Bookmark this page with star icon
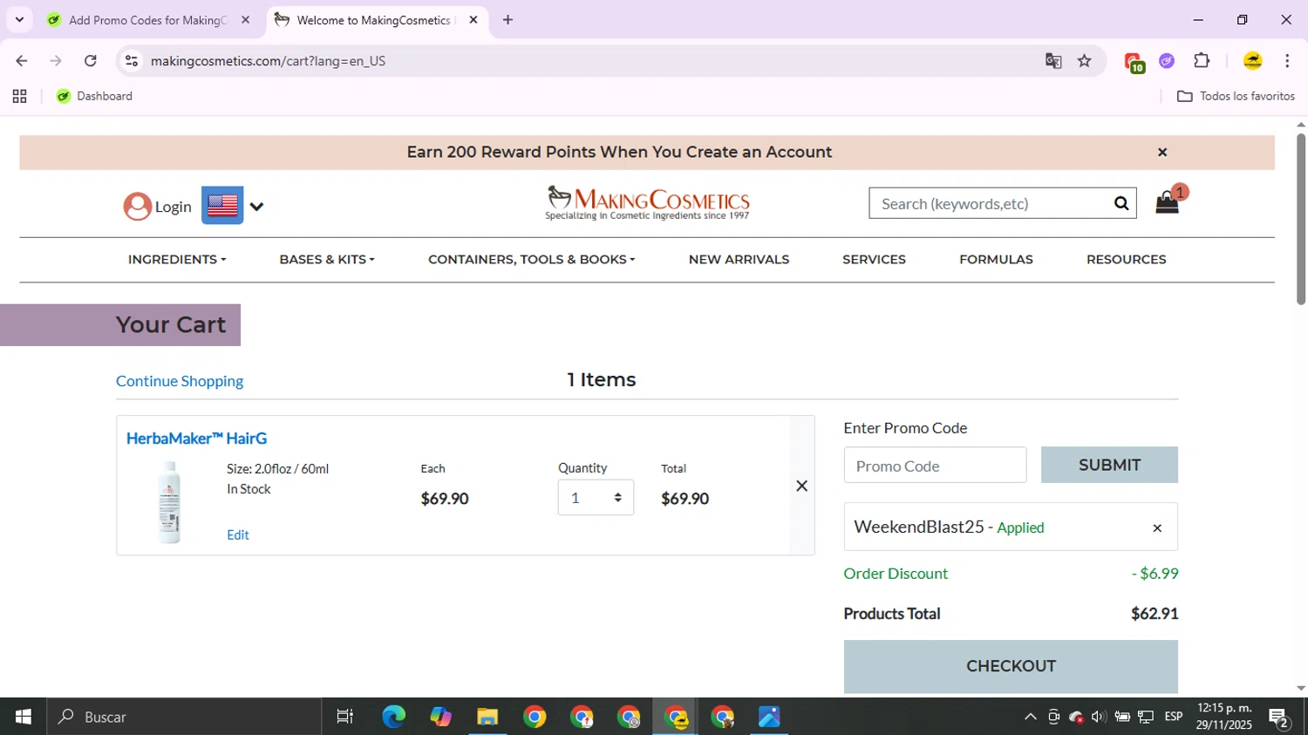Viewport: 1308px width, 735px height. 1085,61
